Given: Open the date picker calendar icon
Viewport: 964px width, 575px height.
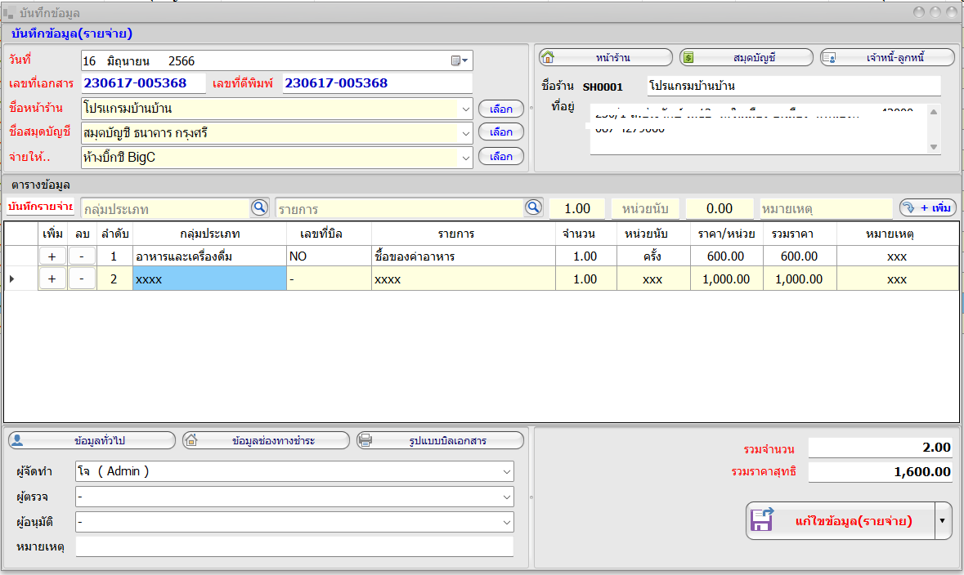Looking at the screenshot, I should pos(460,60).
